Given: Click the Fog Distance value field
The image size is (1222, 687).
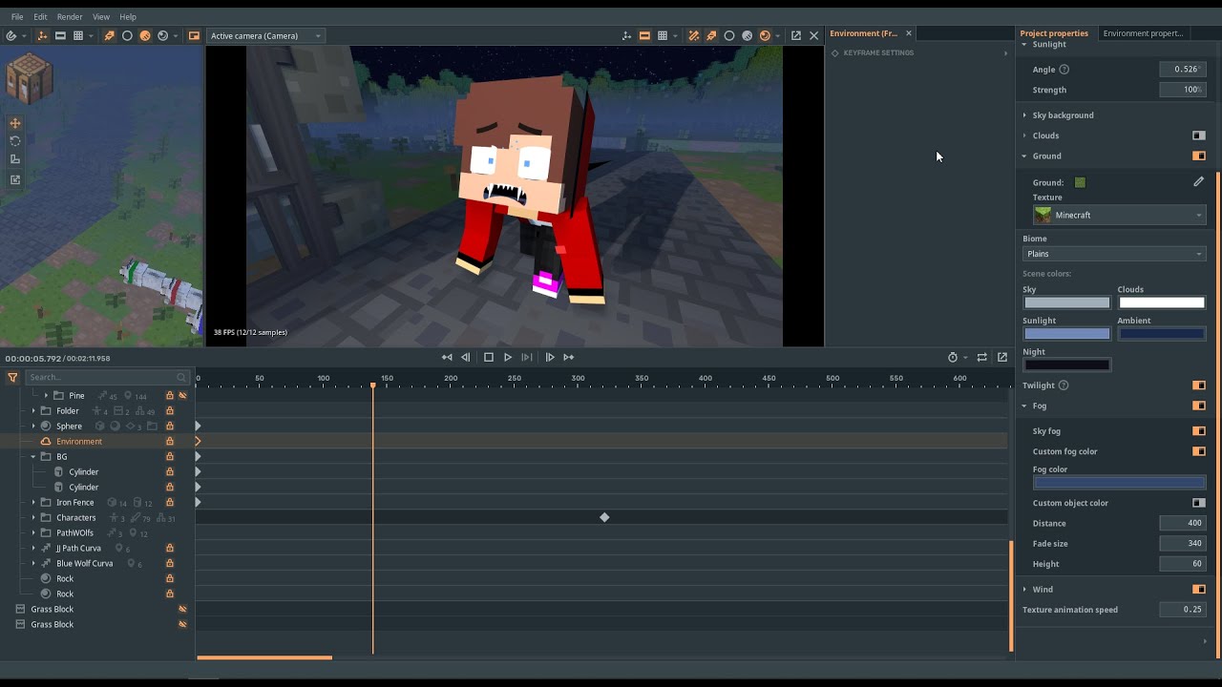Looking at the screenshot, I should click(x=1182, y=523).
